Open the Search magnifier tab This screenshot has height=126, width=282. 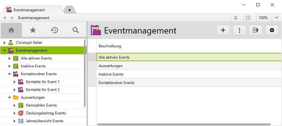[x=76, y=30]
